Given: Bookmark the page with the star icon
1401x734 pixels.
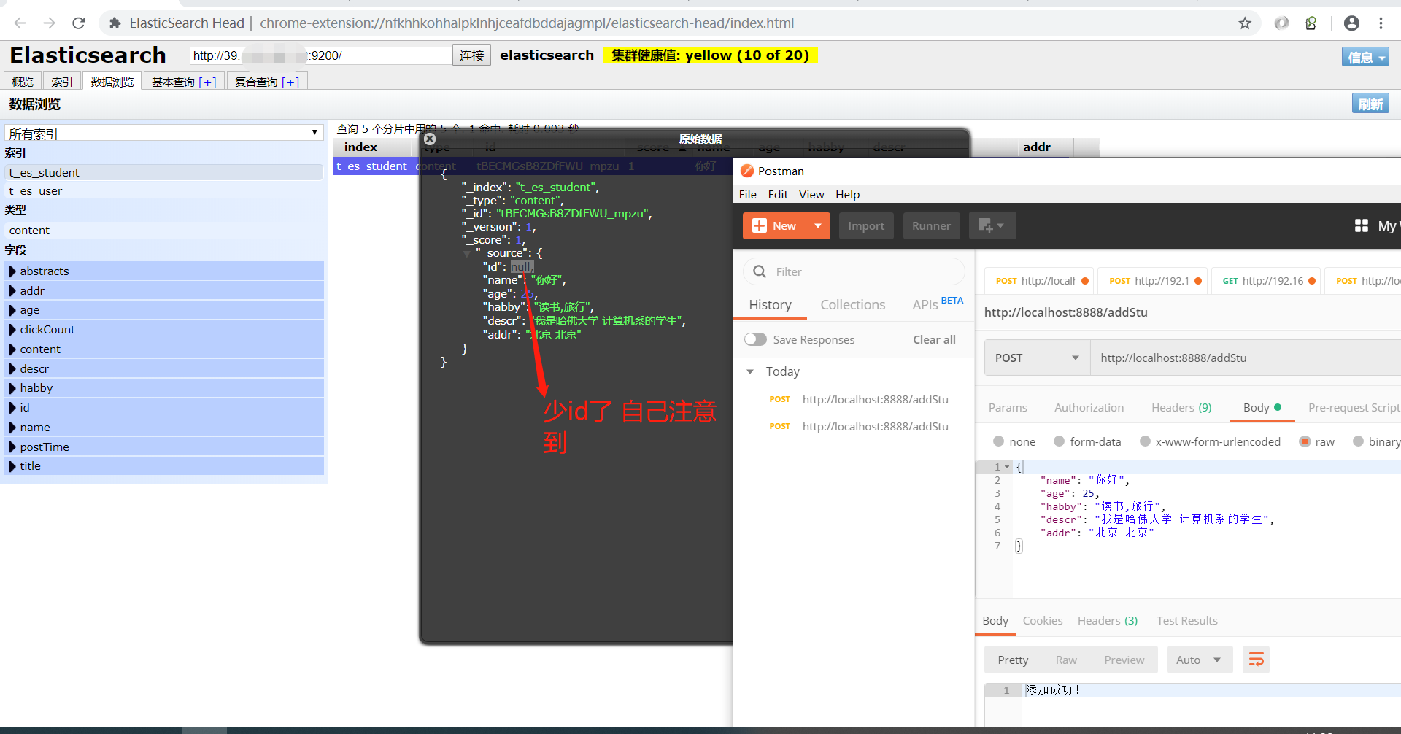Looking at the screenshot, I should pos(1245,23).
